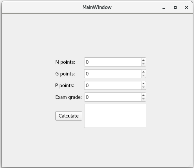Click the Exam grade label

tap(68, 97)
